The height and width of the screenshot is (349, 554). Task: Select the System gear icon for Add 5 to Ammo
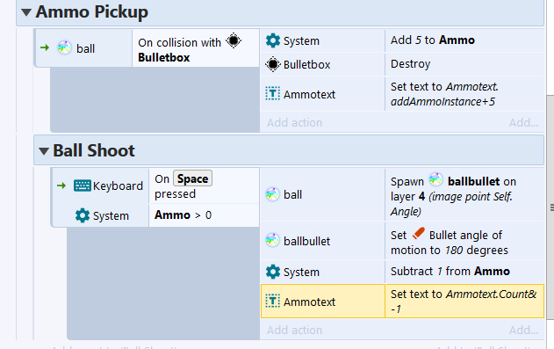pos(273,40)
